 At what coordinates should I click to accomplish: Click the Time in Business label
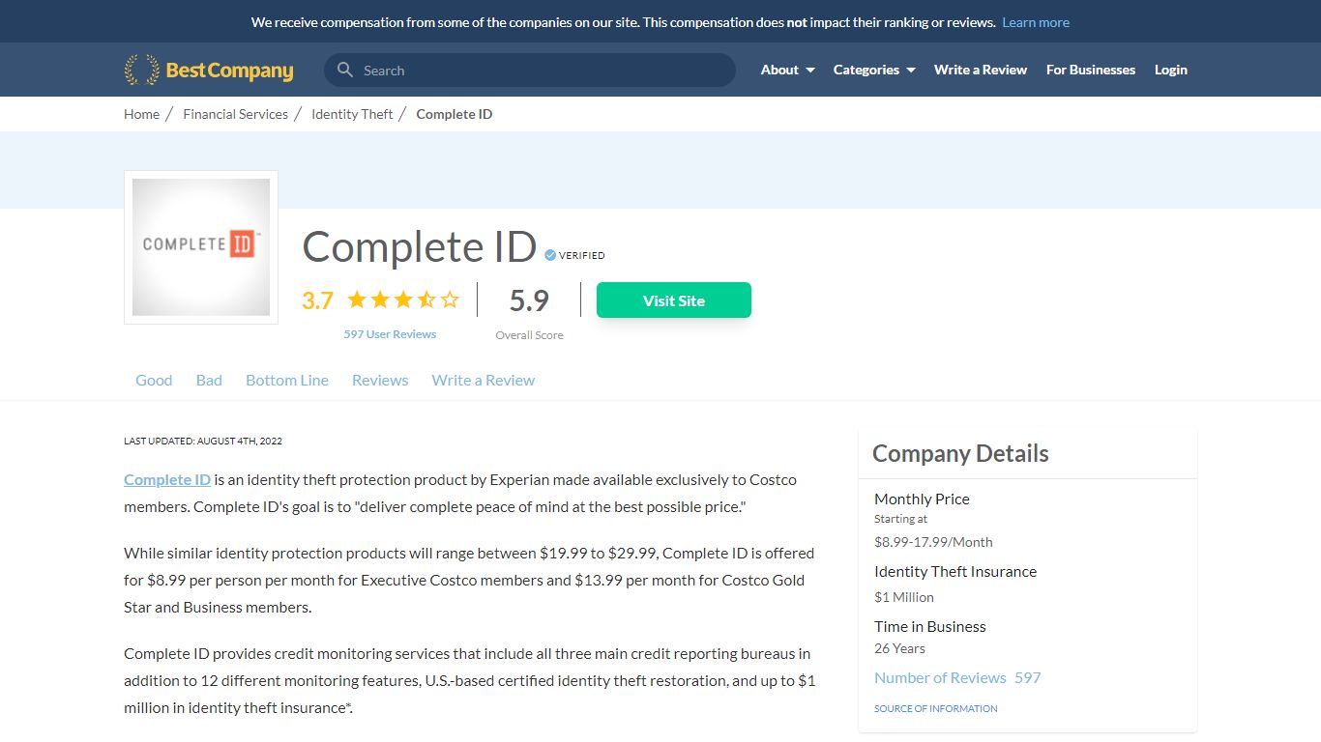point(930,626)
